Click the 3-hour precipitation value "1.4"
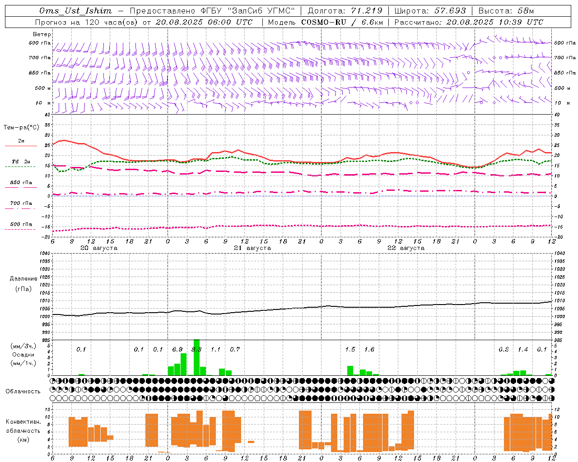This screenshot has width=578, height=462. [x=523, y=350]
